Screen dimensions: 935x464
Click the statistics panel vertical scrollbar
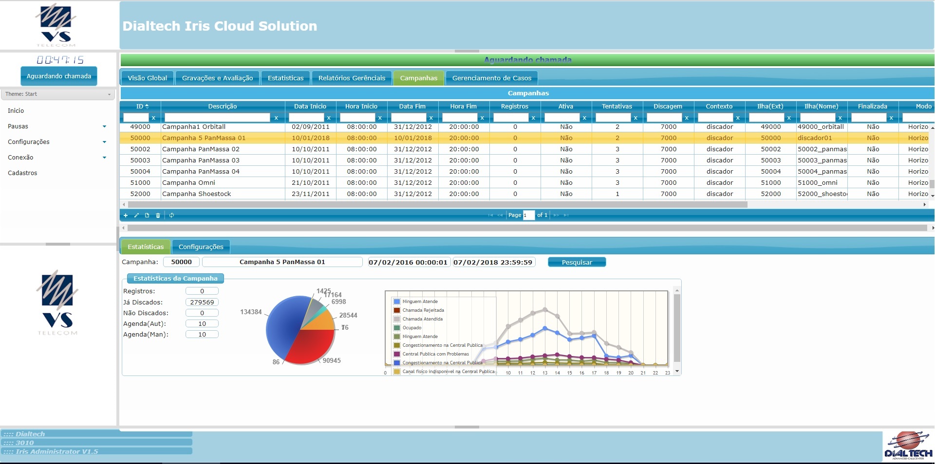[676, 328]
